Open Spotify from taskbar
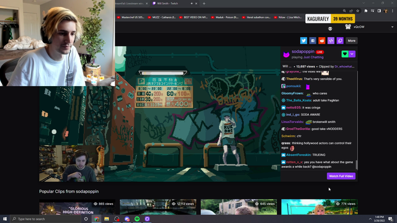 pyautogui.click(x=137, y=219)
